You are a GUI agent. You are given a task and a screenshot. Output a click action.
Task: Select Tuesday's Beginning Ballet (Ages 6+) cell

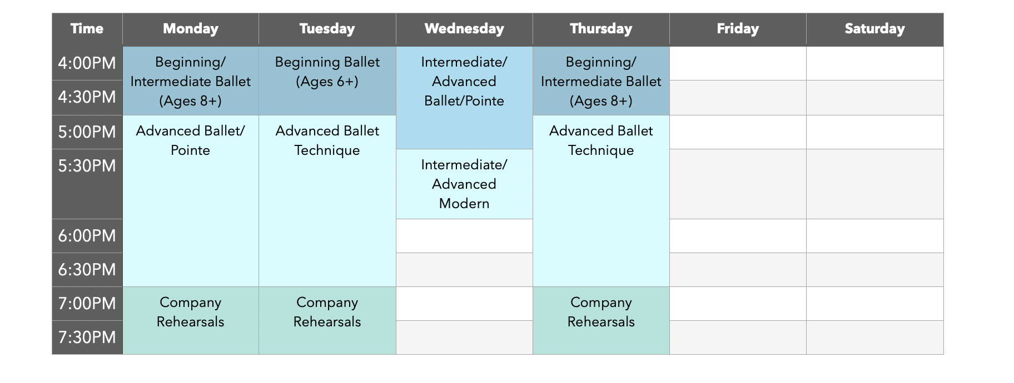pyautogui.click(x=327, y=81)
